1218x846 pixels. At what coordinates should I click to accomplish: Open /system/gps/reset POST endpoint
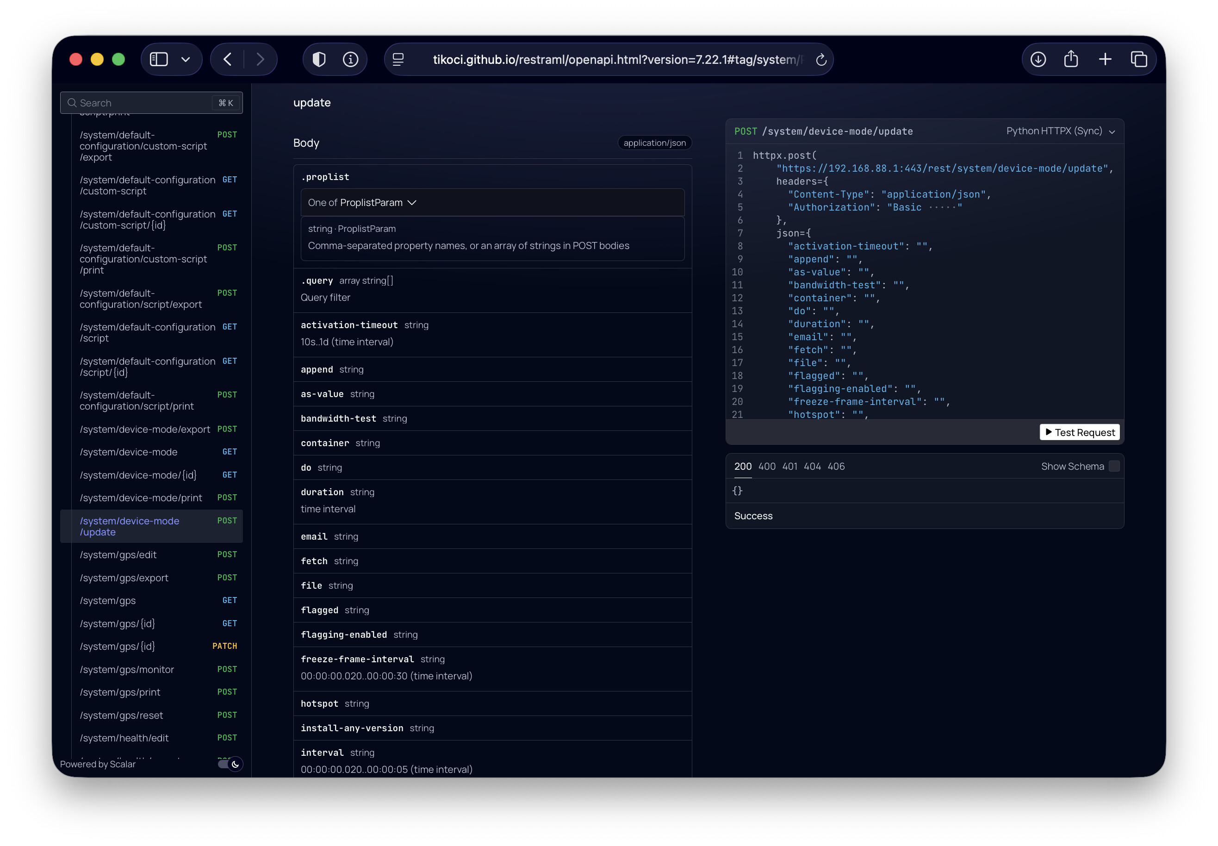pyautogui.click(x=152, y=715)
